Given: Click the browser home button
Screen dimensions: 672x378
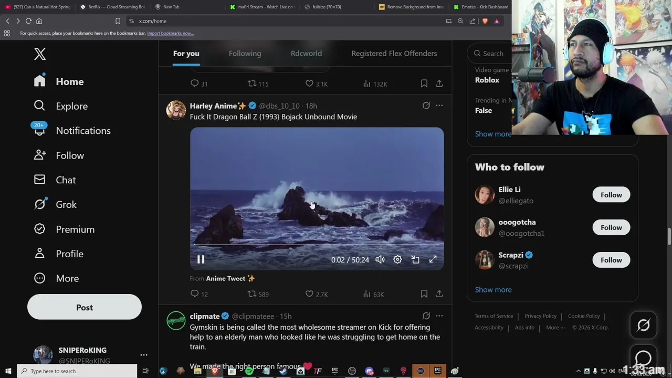Looking at the screenshot, I should 39,21.
